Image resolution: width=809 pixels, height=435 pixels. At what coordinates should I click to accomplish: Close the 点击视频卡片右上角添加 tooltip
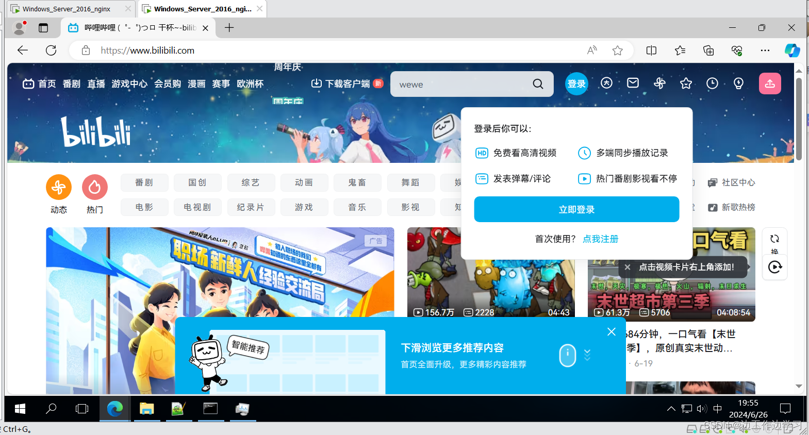pyautogui.click(x=627, y=267)
